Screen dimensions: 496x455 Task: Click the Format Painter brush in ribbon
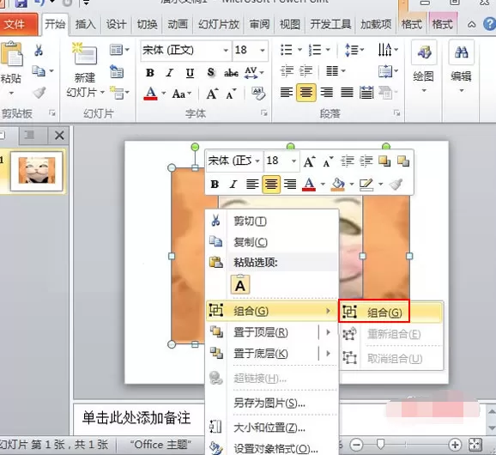pos(39,93)
